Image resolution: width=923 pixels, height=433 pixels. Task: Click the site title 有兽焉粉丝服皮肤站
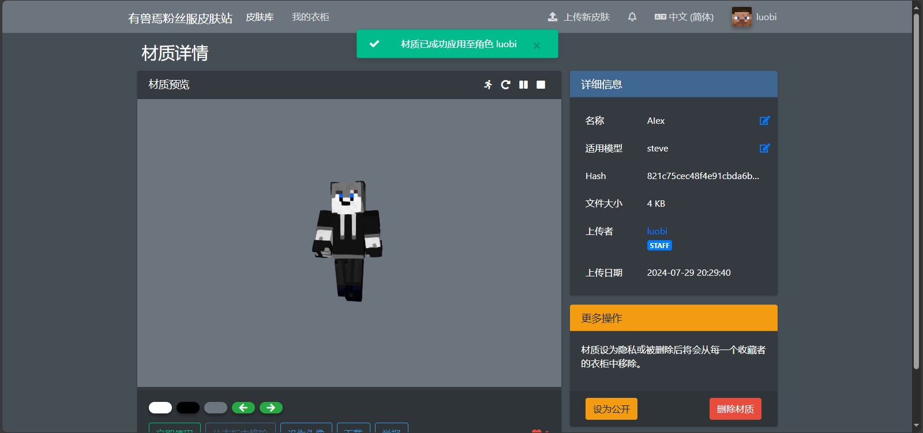(x=180, y=18)
